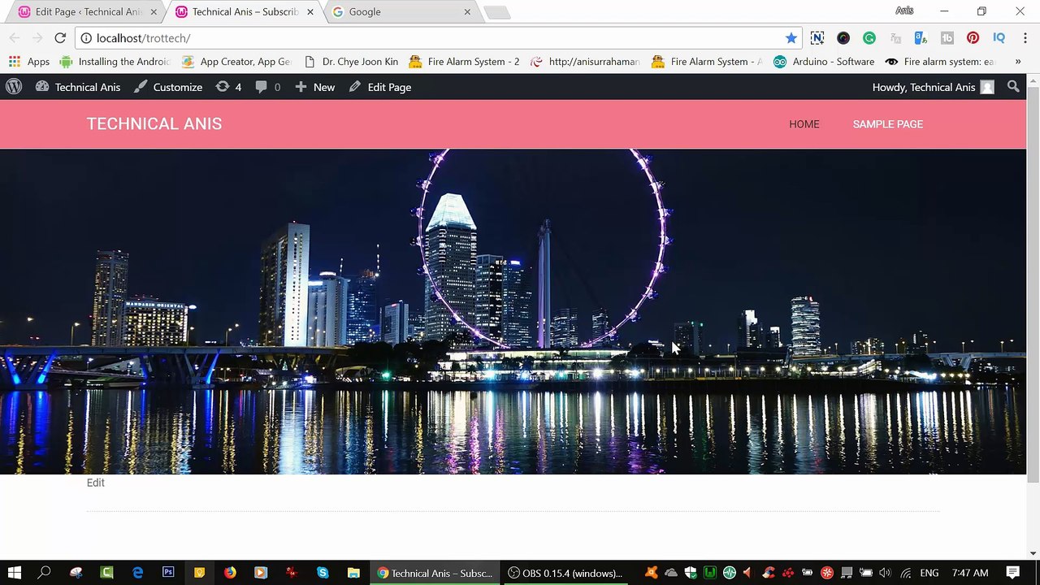Open Windows taskbar search
This screenshot has width=1040, height=585.
45,573
